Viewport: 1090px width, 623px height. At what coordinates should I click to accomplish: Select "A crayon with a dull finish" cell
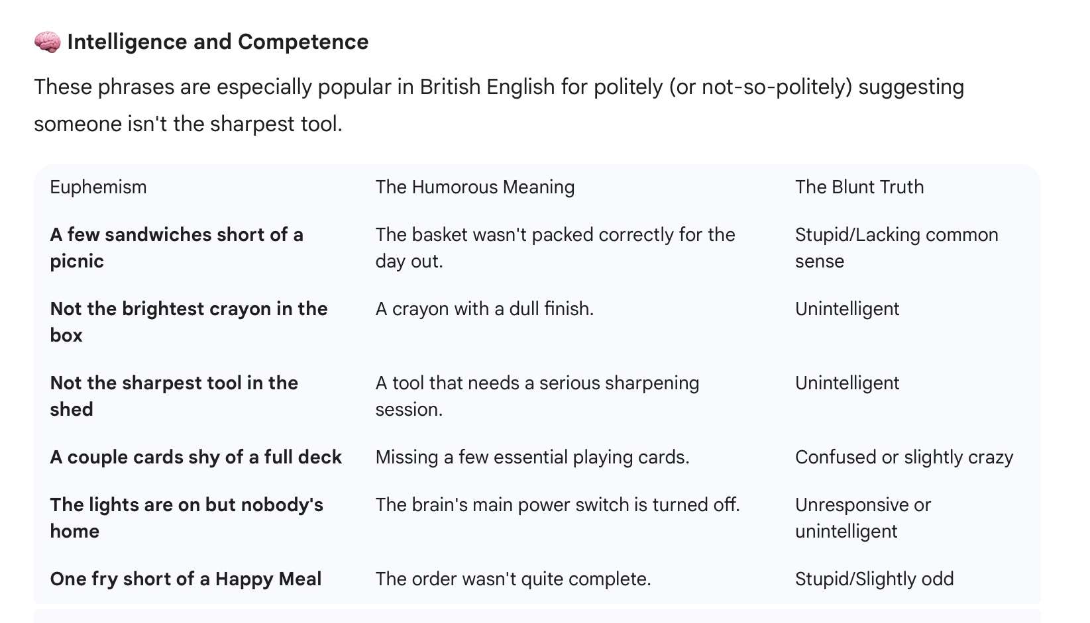point(484,309)
